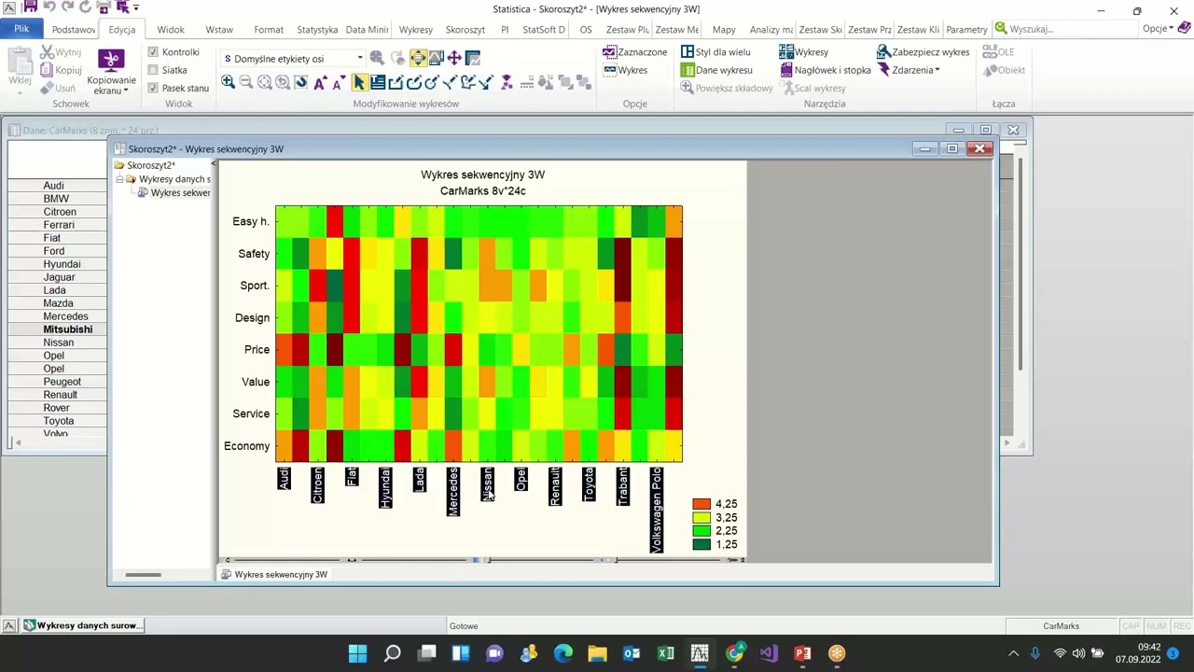Click the workbook tree horizontal scrollbar

pyautogui.click(x=143, y=575)
